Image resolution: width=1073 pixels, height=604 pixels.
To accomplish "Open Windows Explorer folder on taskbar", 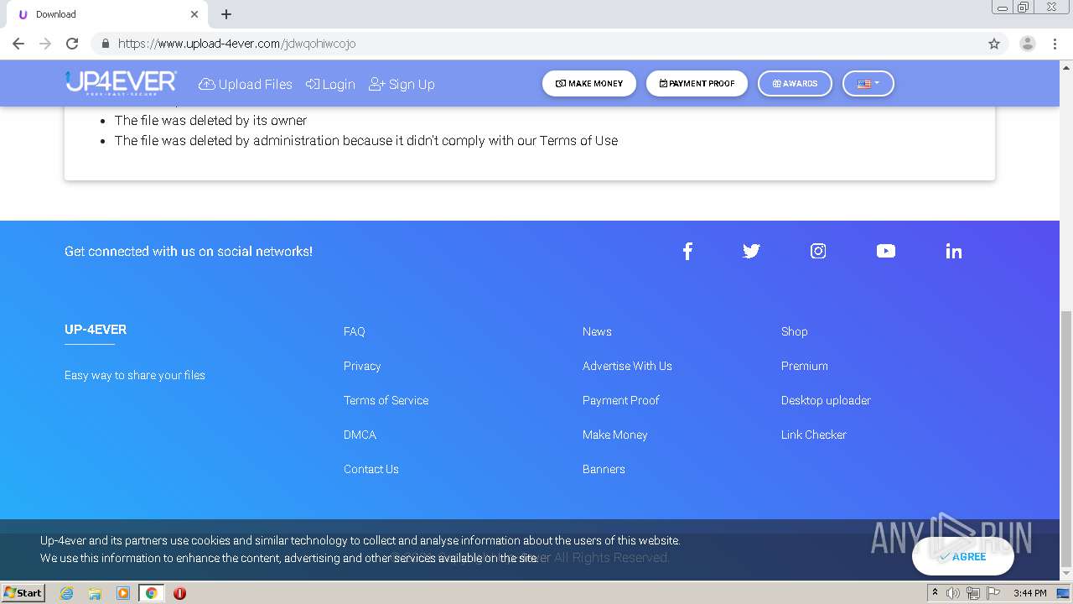I will [95, 593].
